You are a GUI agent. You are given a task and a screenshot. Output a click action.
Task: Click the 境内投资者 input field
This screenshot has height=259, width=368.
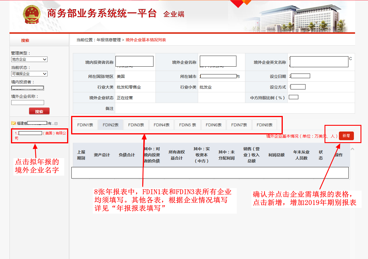tap(28, 88)
